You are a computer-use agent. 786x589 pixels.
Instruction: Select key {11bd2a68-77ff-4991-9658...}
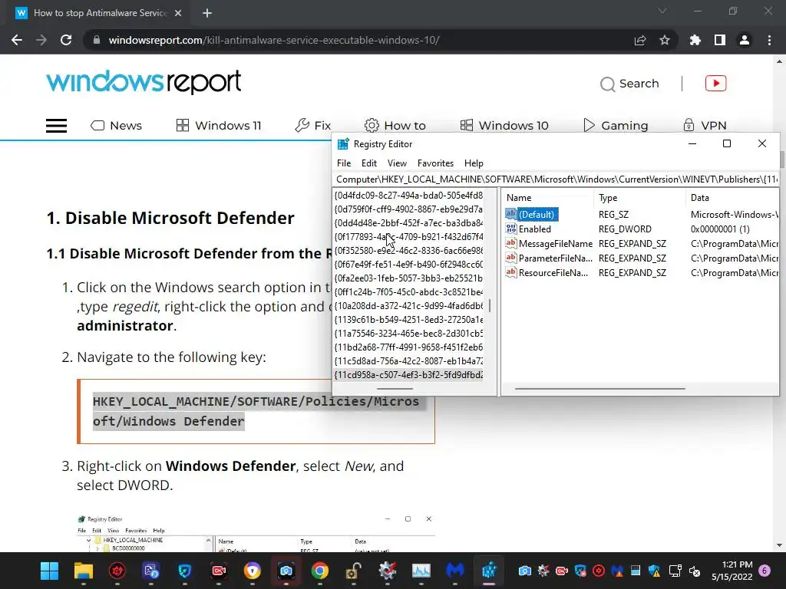[408, 347]
